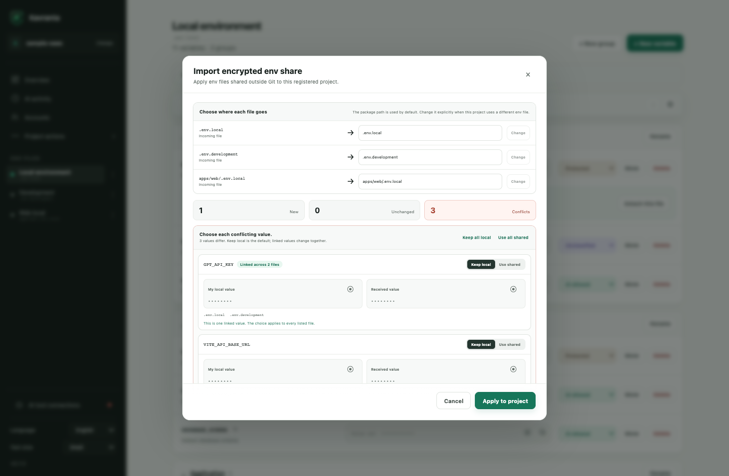Click the Keep all local link
The width and height of the screenshot is (729, 476).
coord(476,237)
